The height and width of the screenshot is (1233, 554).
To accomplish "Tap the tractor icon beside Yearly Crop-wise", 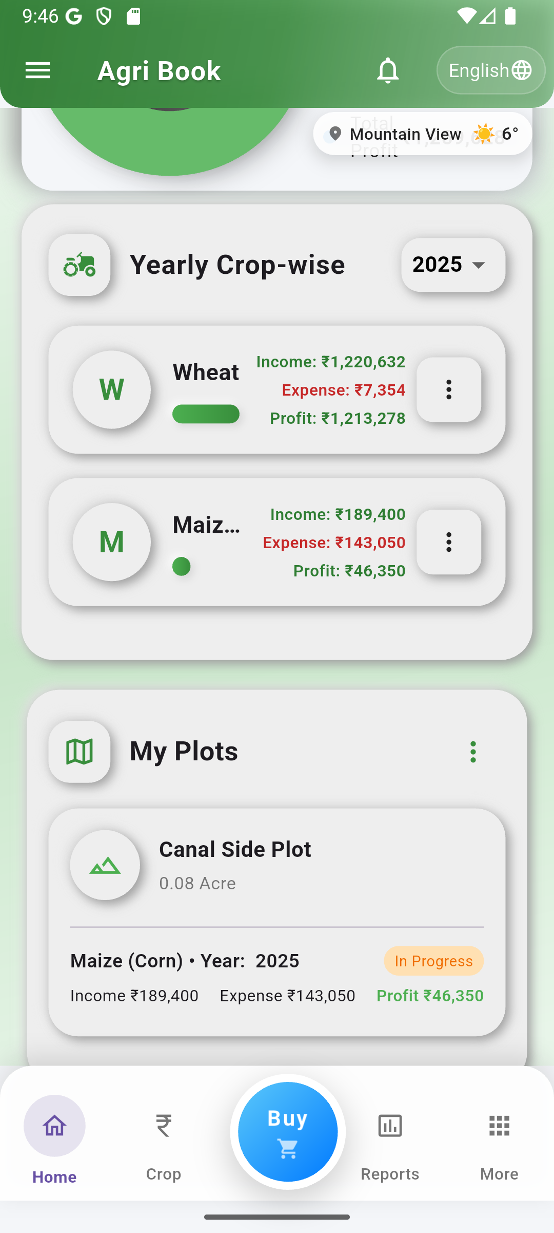I will point(80,265).
